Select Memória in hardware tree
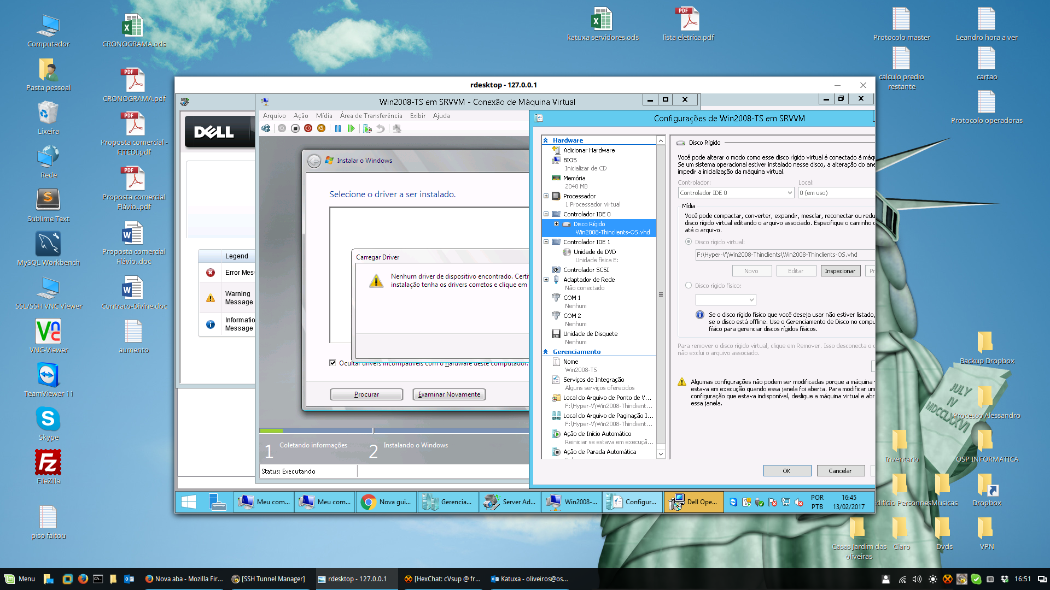The height and width of the screenshot is (590, 1050). pyautogui.click(x=574, y=178)
